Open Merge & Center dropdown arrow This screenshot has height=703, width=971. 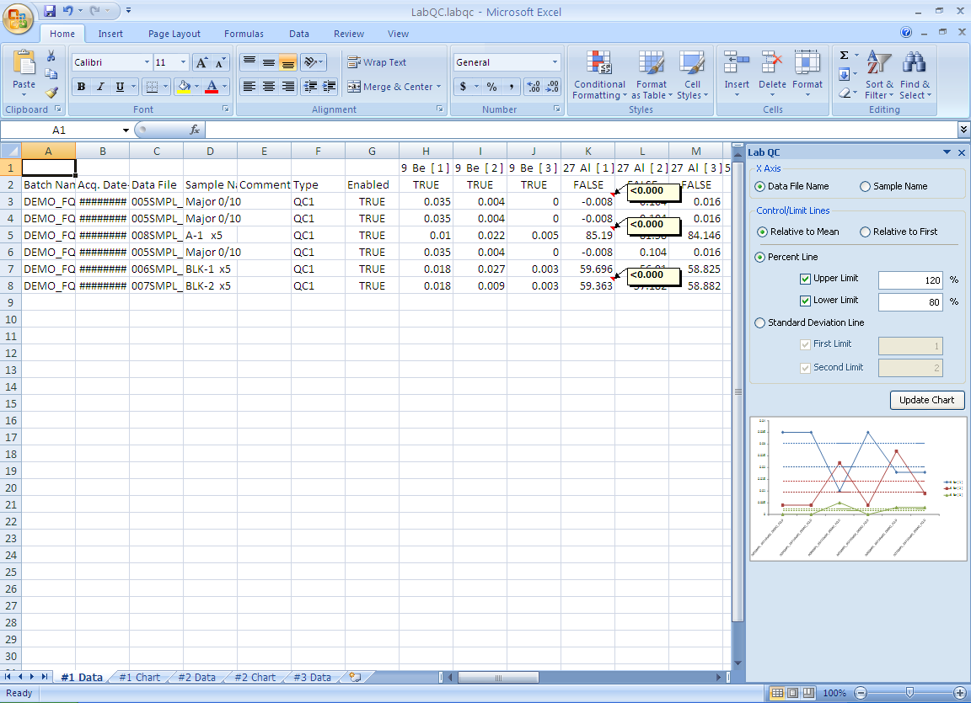438,87
